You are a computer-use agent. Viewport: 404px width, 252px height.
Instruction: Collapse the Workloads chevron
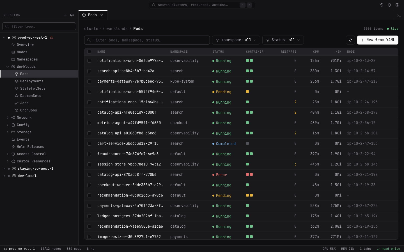click(x=8, y=67)
